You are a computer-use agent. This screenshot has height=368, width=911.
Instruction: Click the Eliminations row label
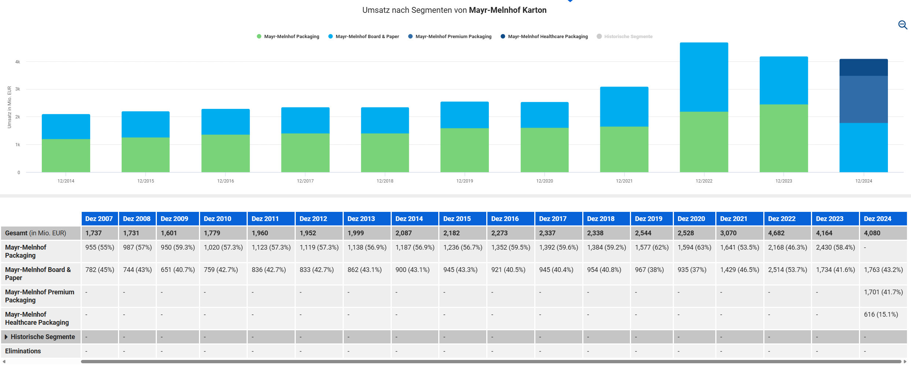point(23,351)
